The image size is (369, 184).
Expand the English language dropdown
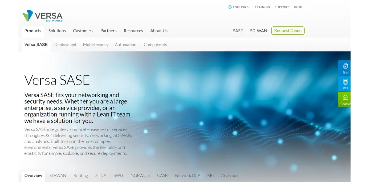point(241,7)
